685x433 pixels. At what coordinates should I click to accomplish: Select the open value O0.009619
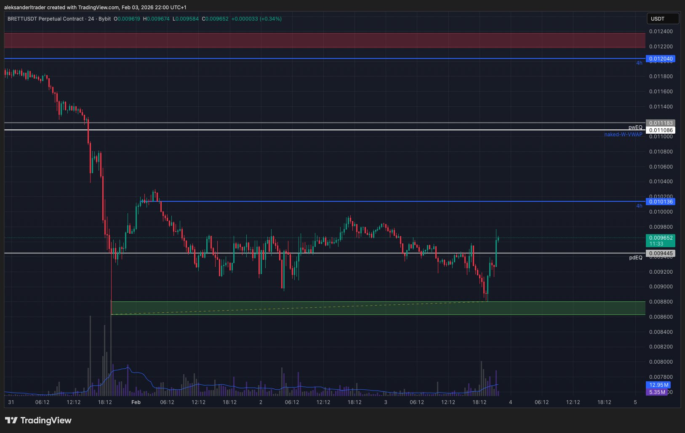(127, 19)
